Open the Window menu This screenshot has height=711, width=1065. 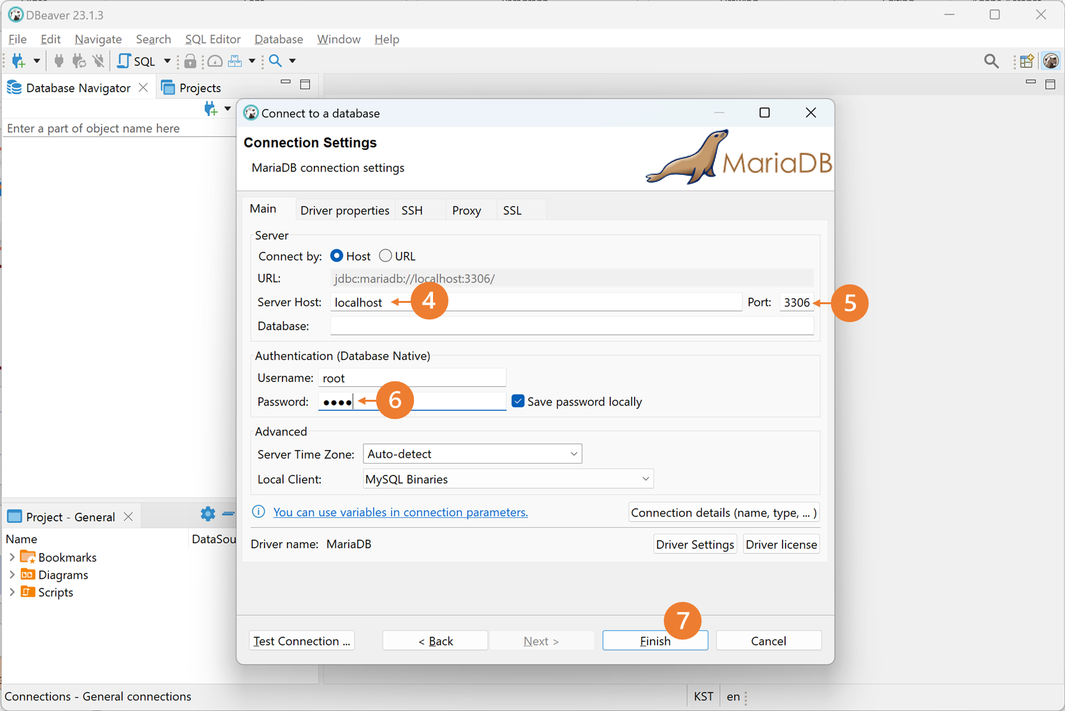339,39
